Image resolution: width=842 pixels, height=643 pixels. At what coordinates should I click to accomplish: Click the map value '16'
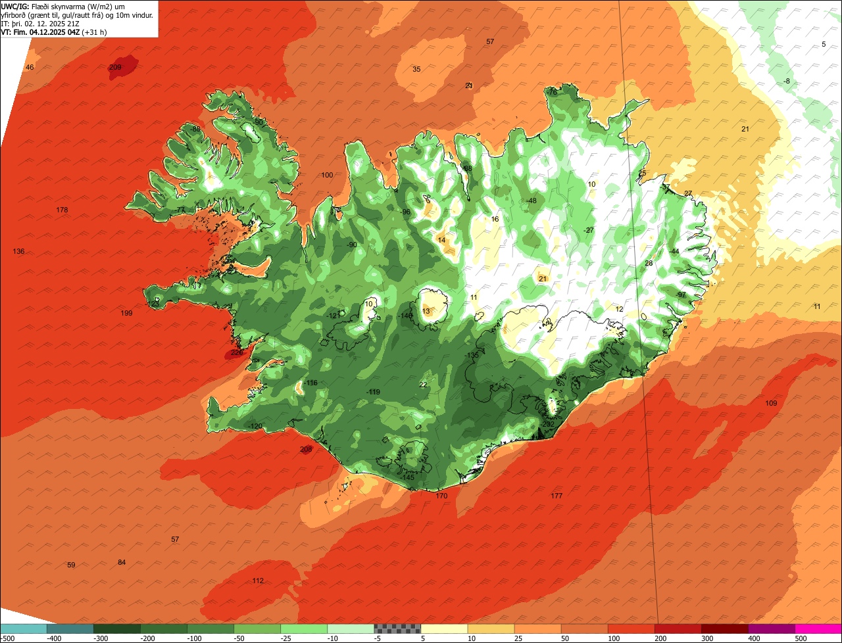[x=495, y=219]
